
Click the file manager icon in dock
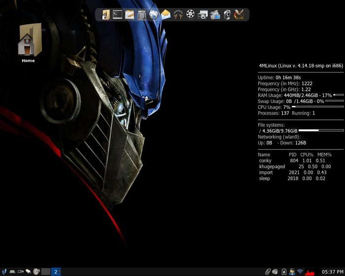click(x=105, y=15)
